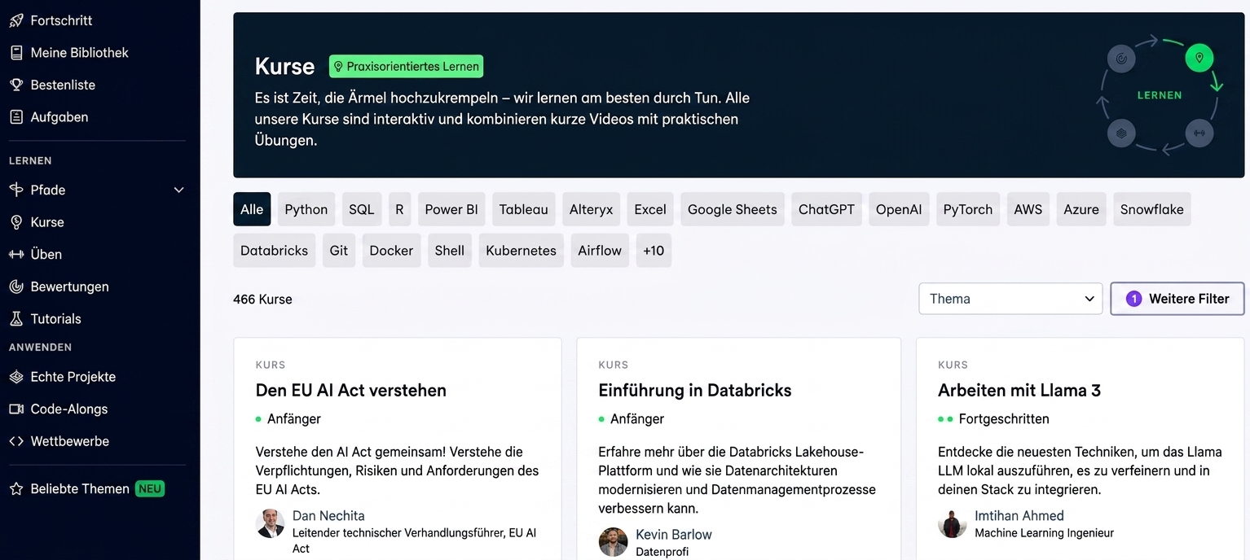This screenshot has height=560, width=1250.
Task: Click the dumbbell icon beside Üben
Action: click(16, 254)
